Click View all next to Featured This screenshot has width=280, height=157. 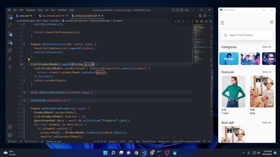coord(266,72)
